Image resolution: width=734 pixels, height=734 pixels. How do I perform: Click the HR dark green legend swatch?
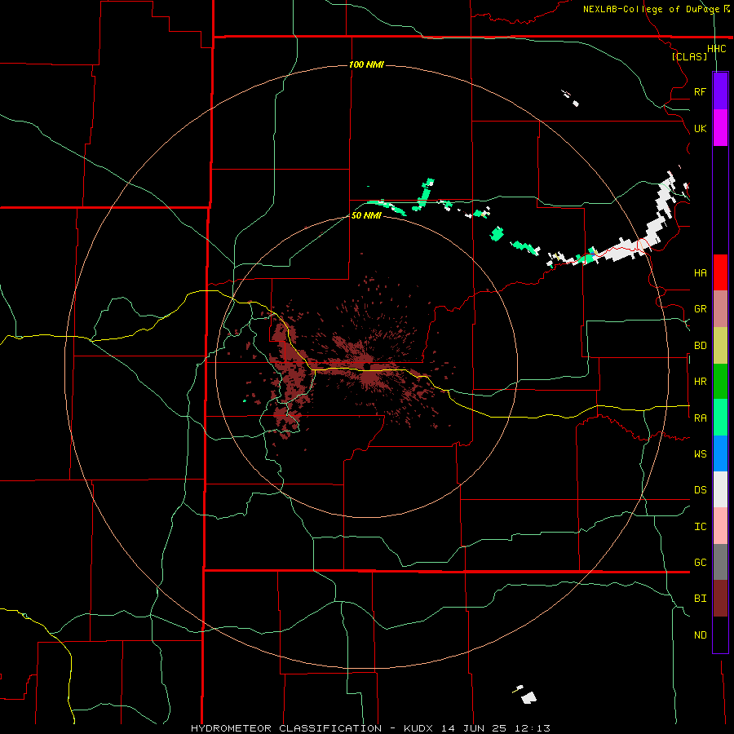(720, 382)
